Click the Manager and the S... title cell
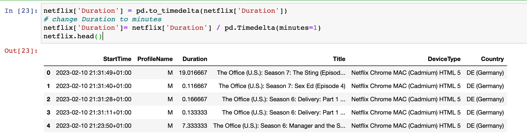 click(279, 126)
